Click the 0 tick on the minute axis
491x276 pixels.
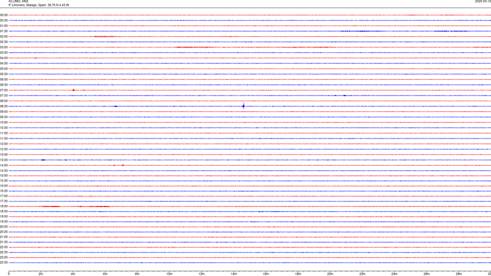point(9,274)
